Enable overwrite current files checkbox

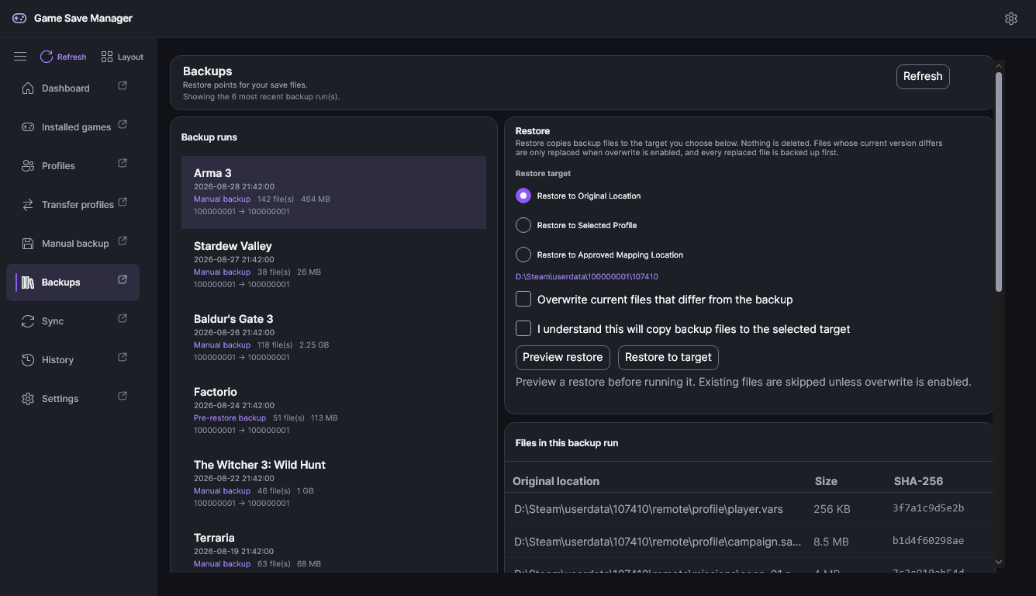coord(523,299)
